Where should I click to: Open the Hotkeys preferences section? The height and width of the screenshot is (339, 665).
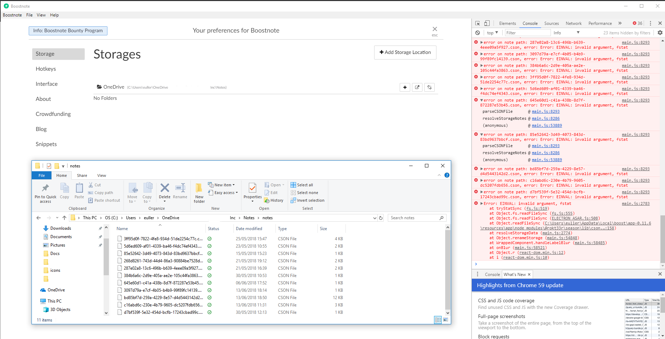coord(46,69)
